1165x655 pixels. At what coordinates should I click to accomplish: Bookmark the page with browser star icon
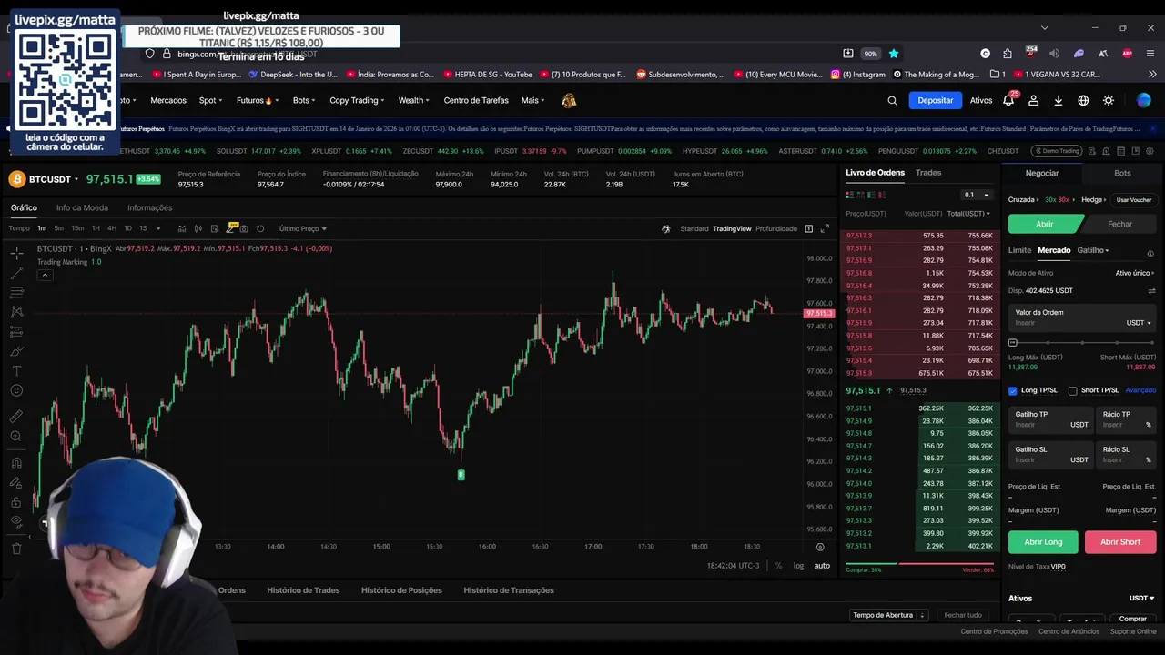894,54
